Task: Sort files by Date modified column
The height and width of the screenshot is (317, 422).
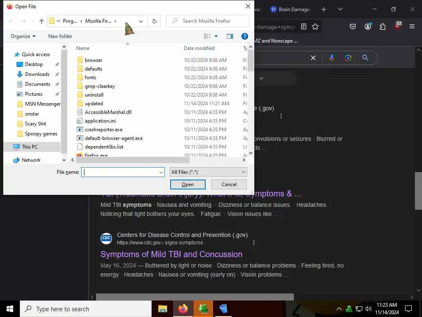Action: click(x=199, y=48)
